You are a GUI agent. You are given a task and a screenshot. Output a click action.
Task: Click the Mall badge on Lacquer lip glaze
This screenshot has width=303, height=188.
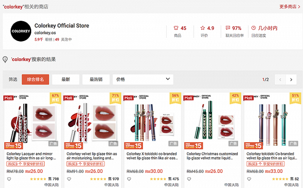tap(9, 98)
